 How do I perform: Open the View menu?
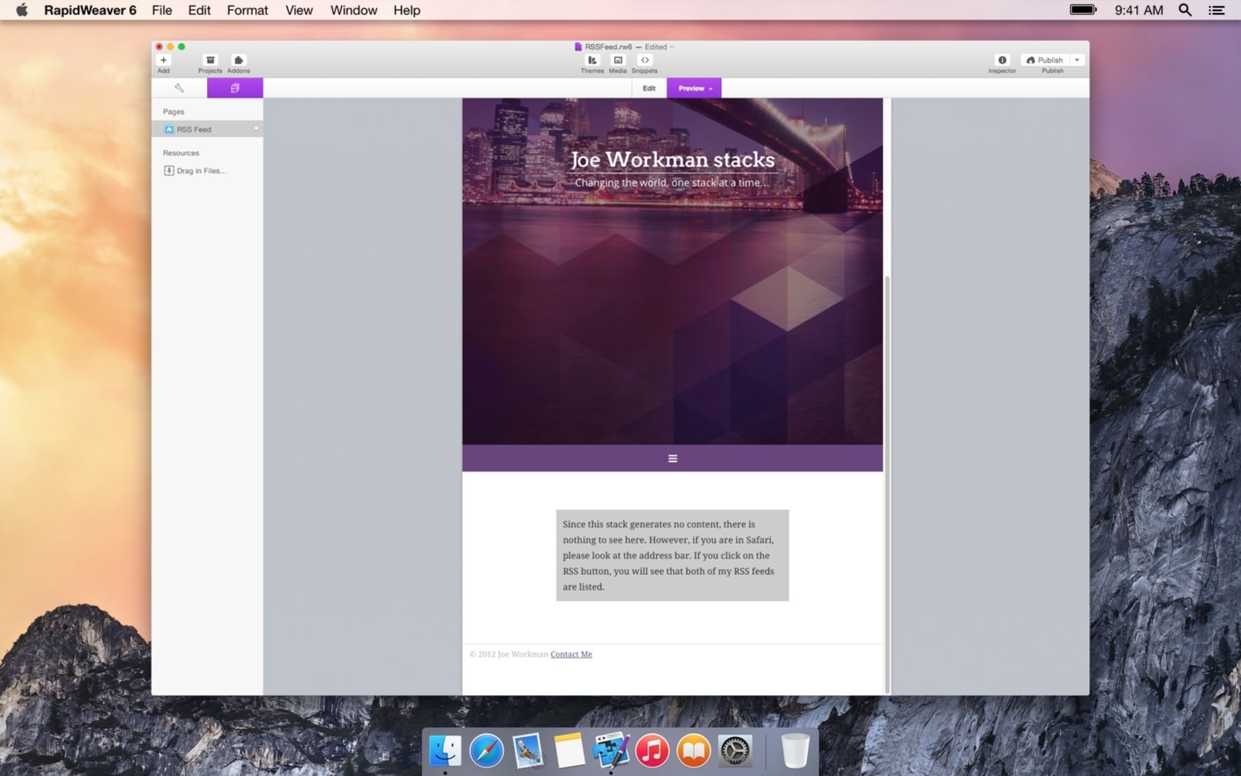coord(299,10)
